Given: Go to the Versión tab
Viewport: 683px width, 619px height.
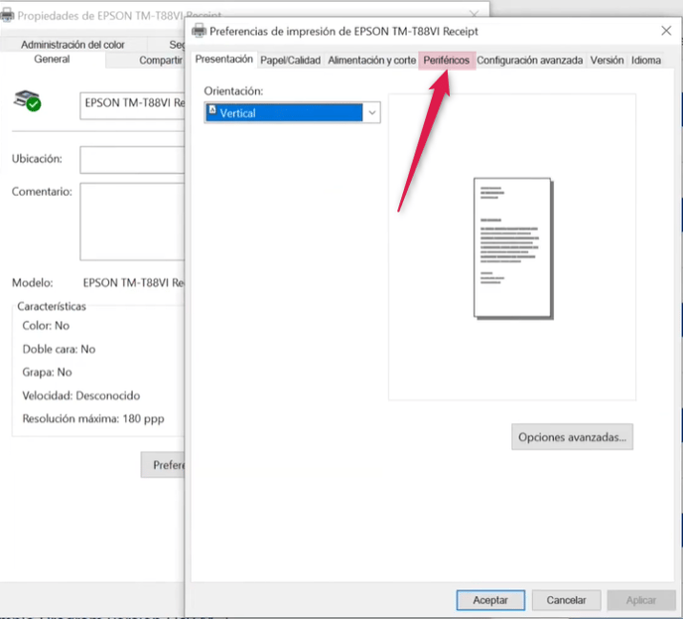Looking at the screenshot, I should click(x=607, y=61).
